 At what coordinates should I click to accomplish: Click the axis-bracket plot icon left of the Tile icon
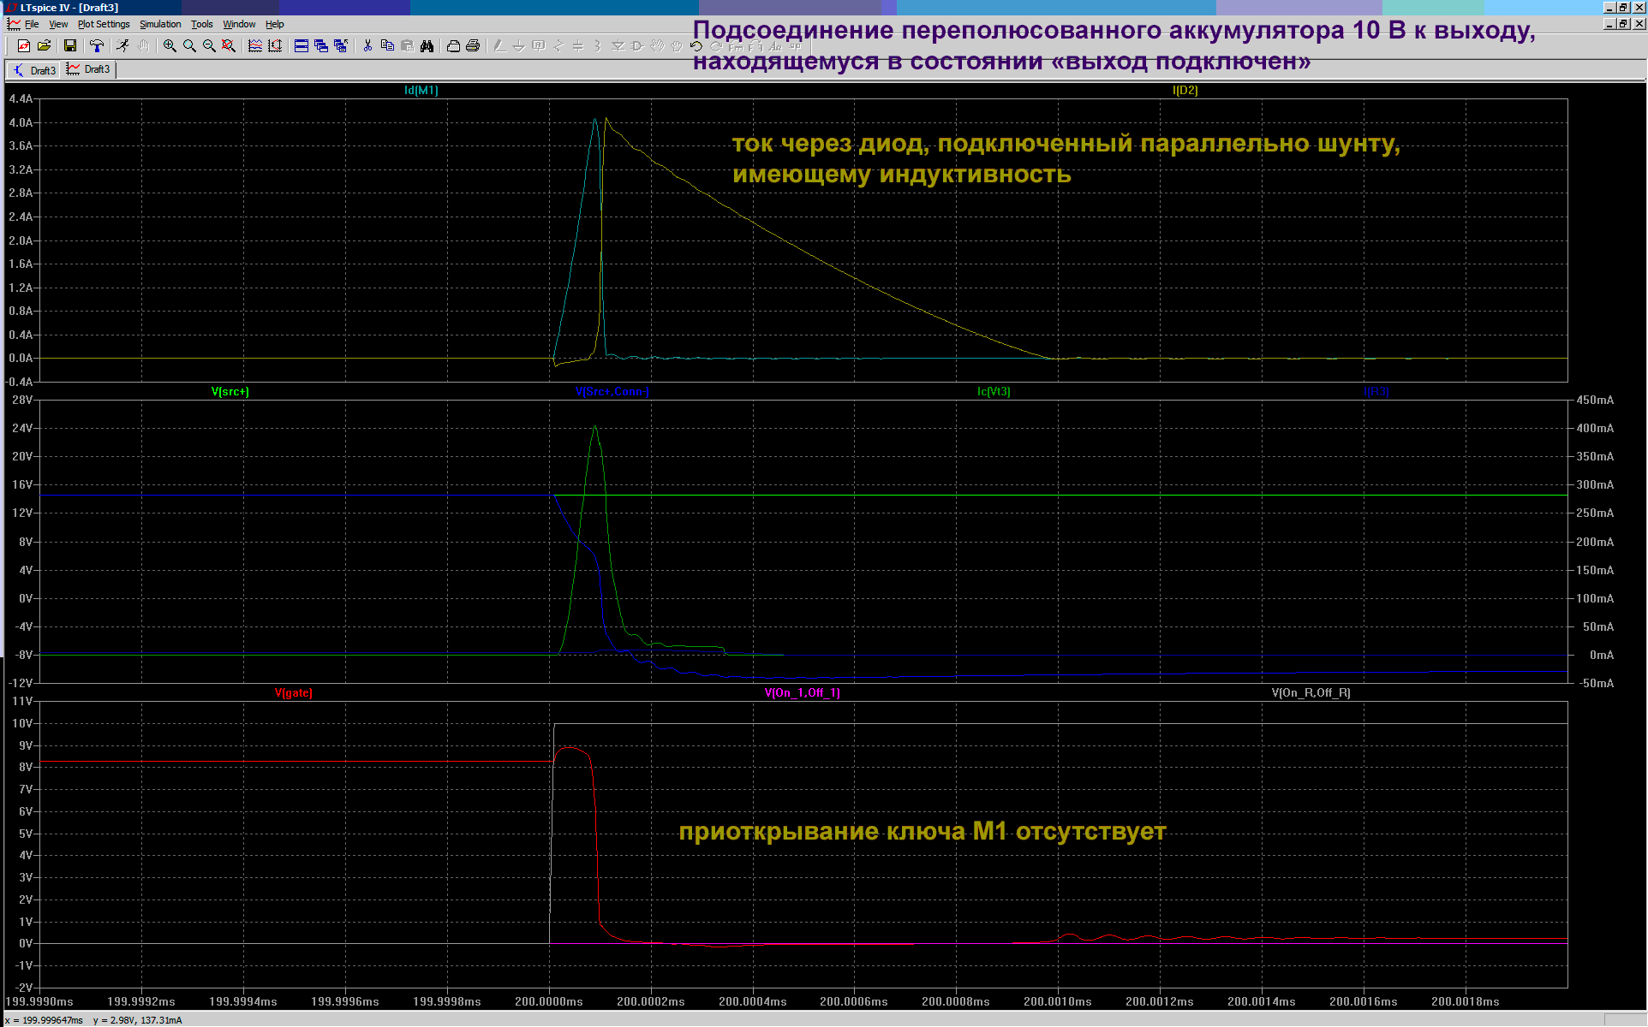coord(275,45)
